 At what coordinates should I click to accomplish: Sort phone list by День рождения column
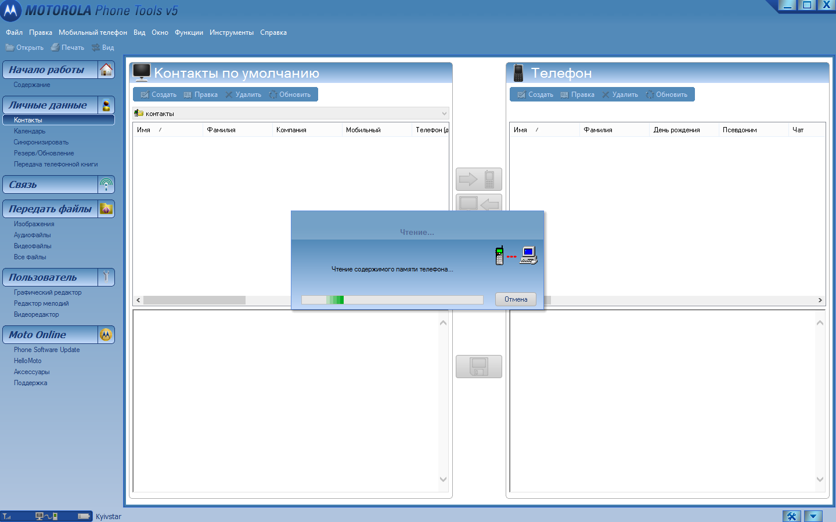pos(684,130)
